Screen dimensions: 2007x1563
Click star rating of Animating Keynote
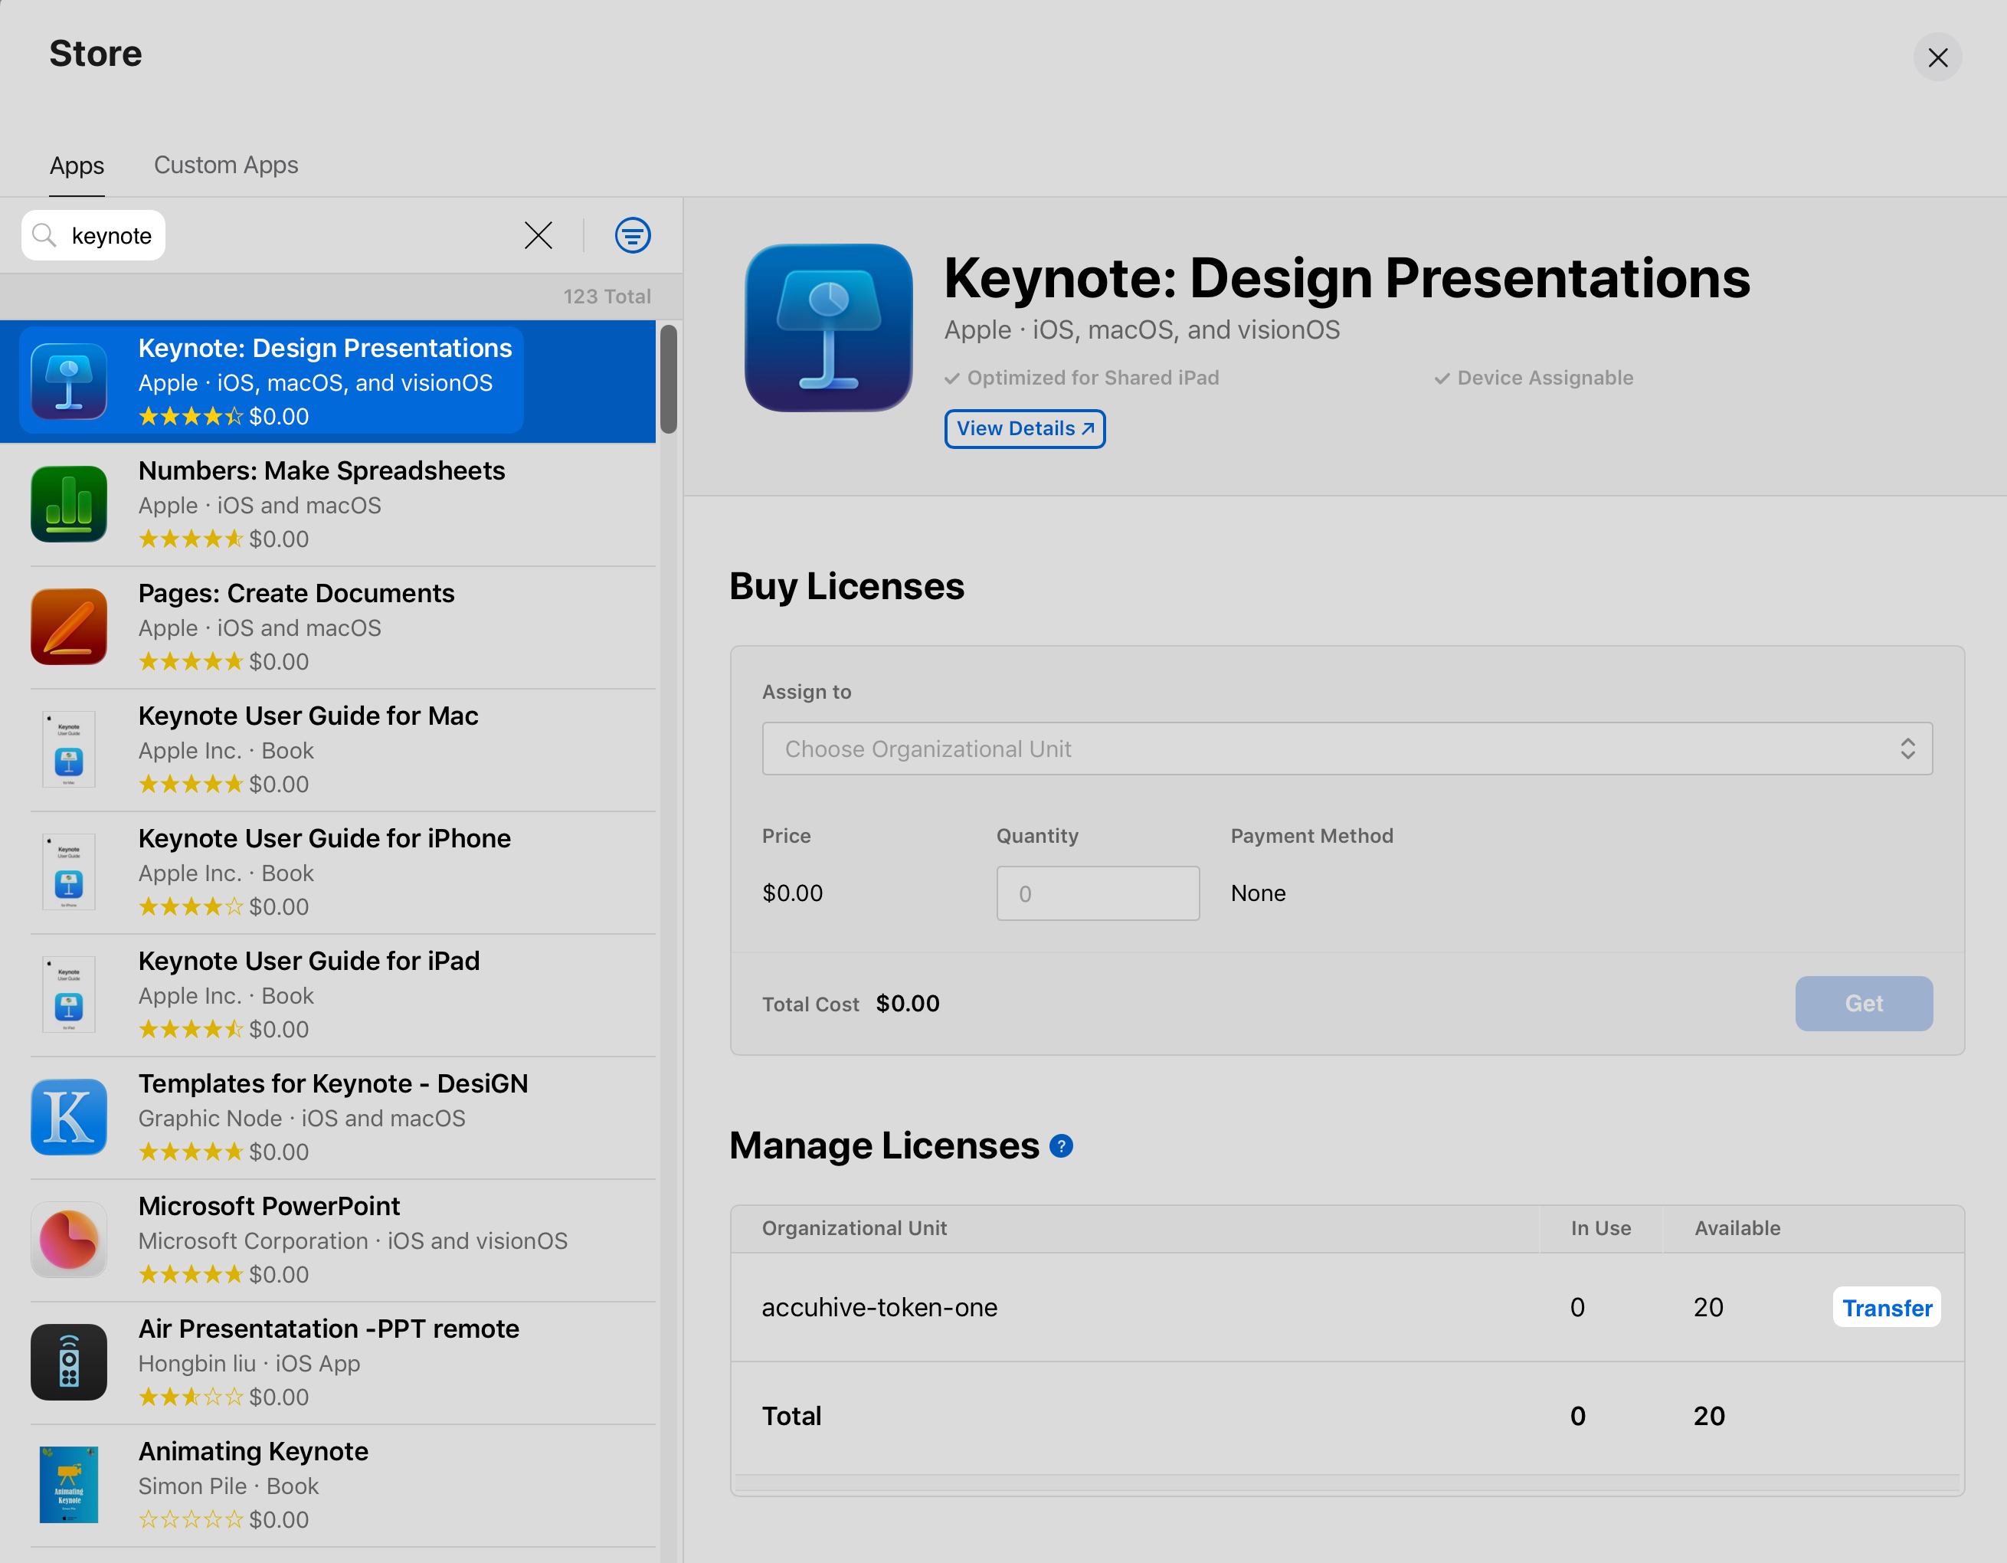pyautogui.click(x=192, y=1520)
